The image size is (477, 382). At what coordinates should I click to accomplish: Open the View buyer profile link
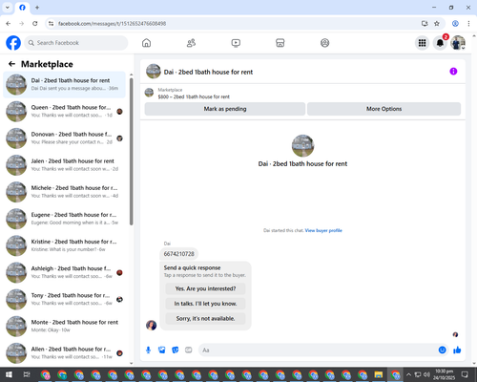tap(323, 230)
